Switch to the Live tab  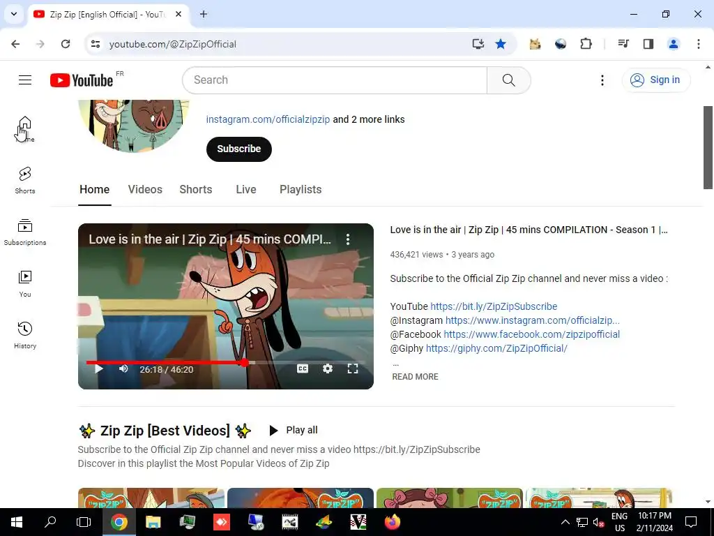click(246, 190)
